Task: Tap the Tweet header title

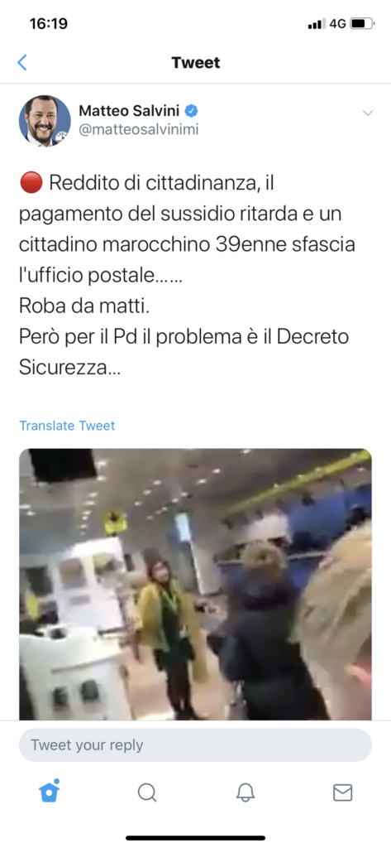Action: click(x=196, y=63)
